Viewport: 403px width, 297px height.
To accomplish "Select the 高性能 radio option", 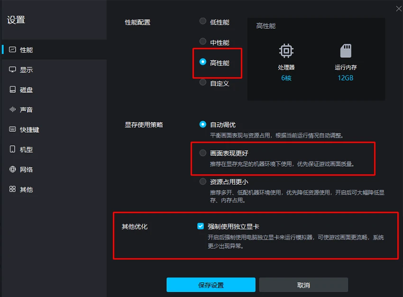I will (203, 62).
